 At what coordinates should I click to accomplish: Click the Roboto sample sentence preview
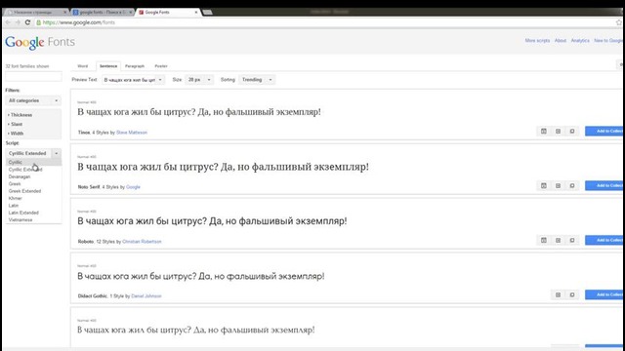212,221
